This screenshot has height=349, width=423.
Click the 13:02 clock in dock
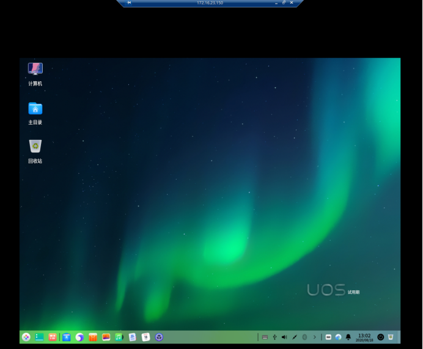[x=364, y=337]
